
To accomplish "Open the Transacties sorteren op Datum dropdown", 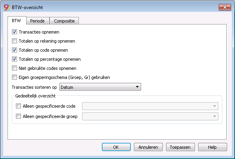I will (100, 87).
